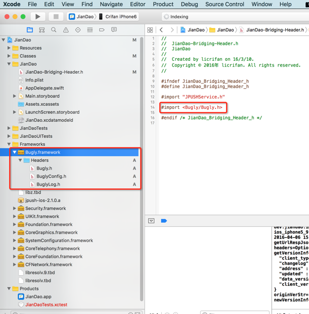Select jpush-ios-2.1.0.a library
The image size is (309, 314).
(x=43, y=200)
